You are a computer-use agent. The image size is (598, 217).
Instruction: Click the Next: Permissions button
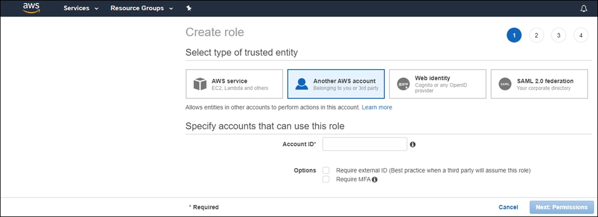coord(561,207)
